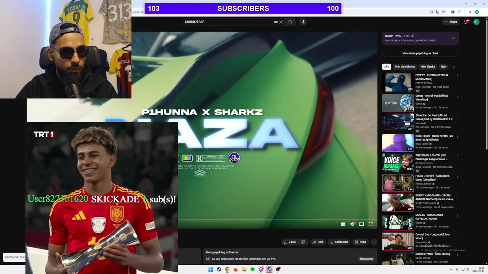
Task: Open options for Heuss L'Enfoiré Culiacán video
Action: click(457, 176)
